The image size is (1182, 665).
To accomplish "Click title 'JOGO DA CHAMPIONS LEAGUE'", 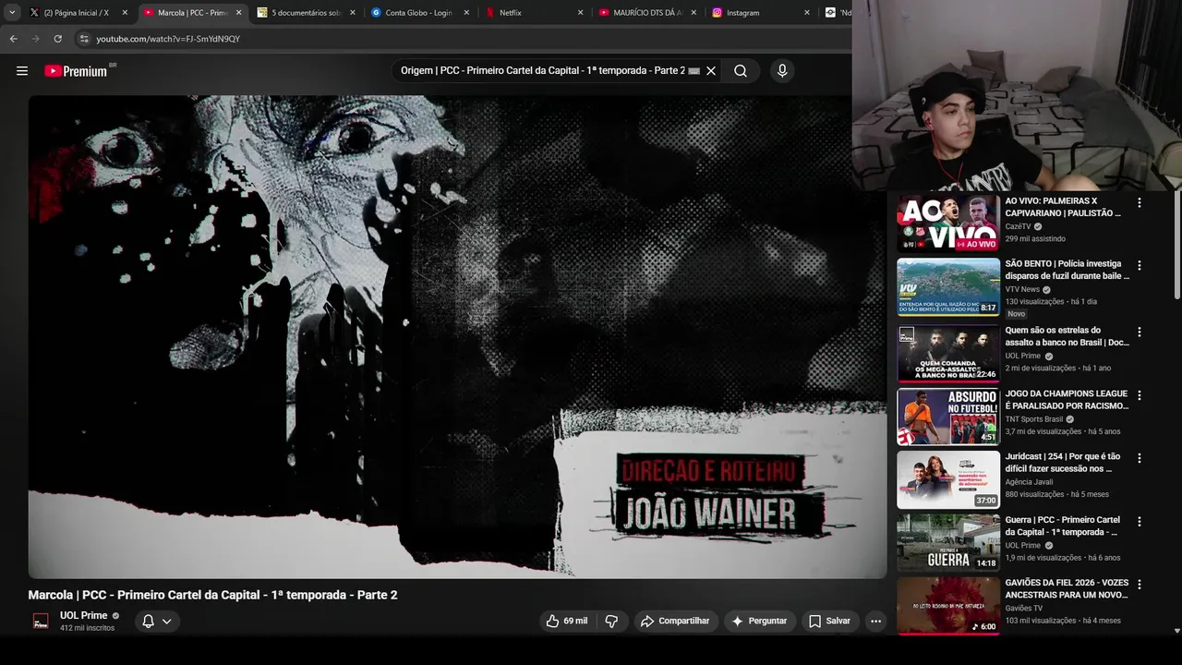I will tap(1067, 400).
